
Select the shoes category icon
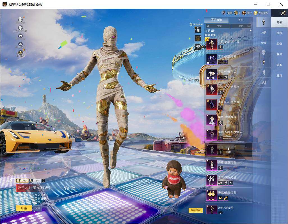[264, 82]
